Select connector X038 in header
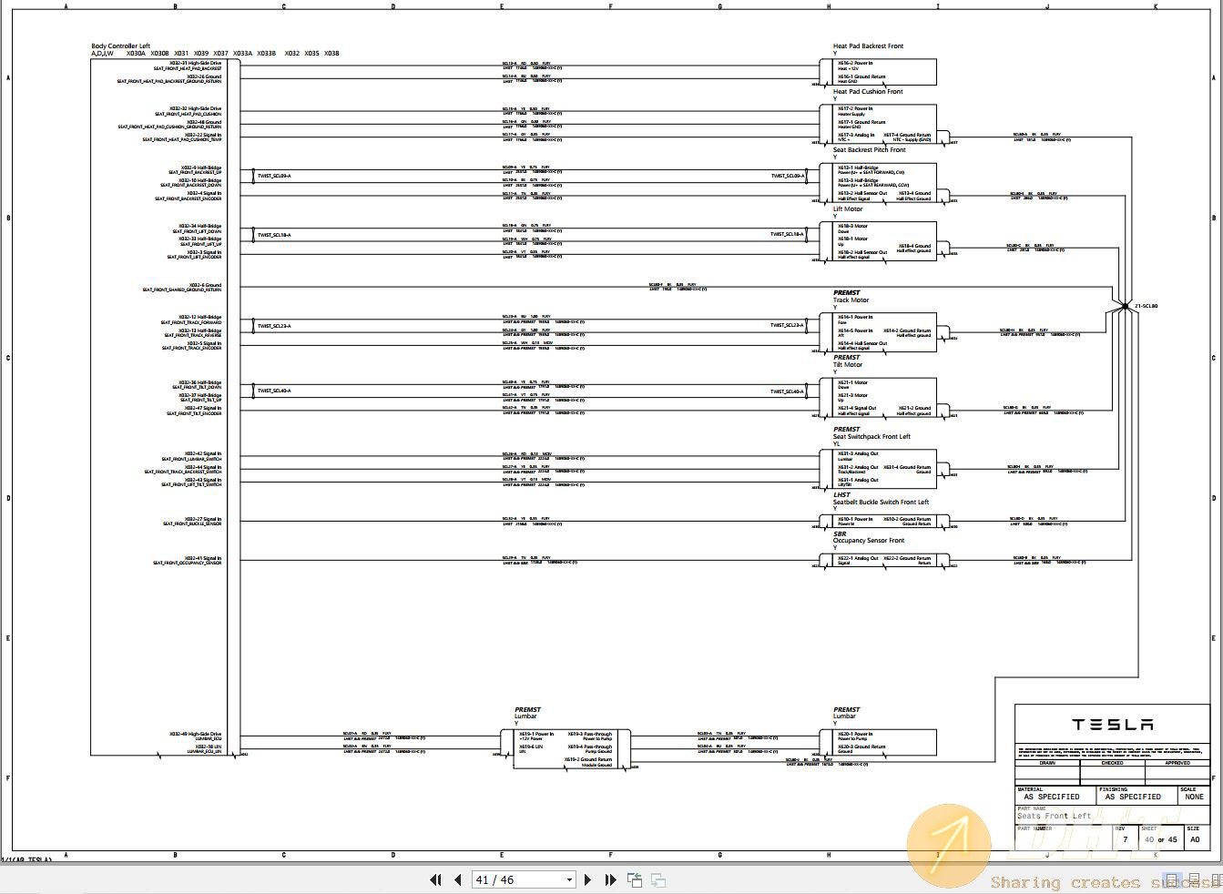This screenshot has width=1223, height=894. tap(331, 53)
